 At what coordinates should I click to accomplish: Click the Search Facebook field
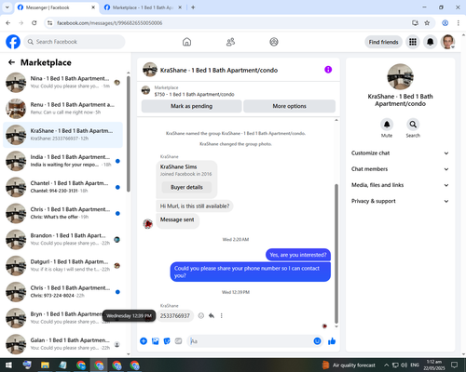pyautogui.click(x=75, y=42)
